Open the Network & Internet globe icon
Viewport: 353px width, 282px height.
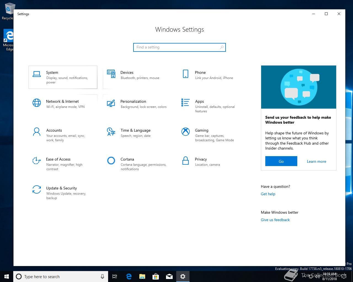pyautogui.click(x=37, y=103)
